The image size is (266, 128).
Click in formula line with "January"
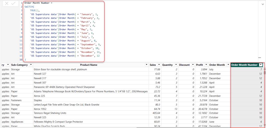64,14
